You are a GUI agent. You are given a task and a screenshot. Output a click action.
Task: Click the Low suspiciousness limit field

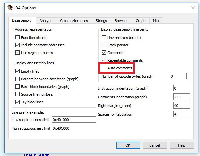tap(74, 119)
